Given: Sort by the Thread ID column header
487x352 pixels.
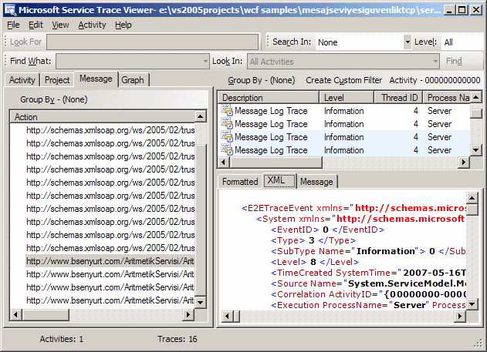Looking at the screenshot, I should tap(398, 98).
